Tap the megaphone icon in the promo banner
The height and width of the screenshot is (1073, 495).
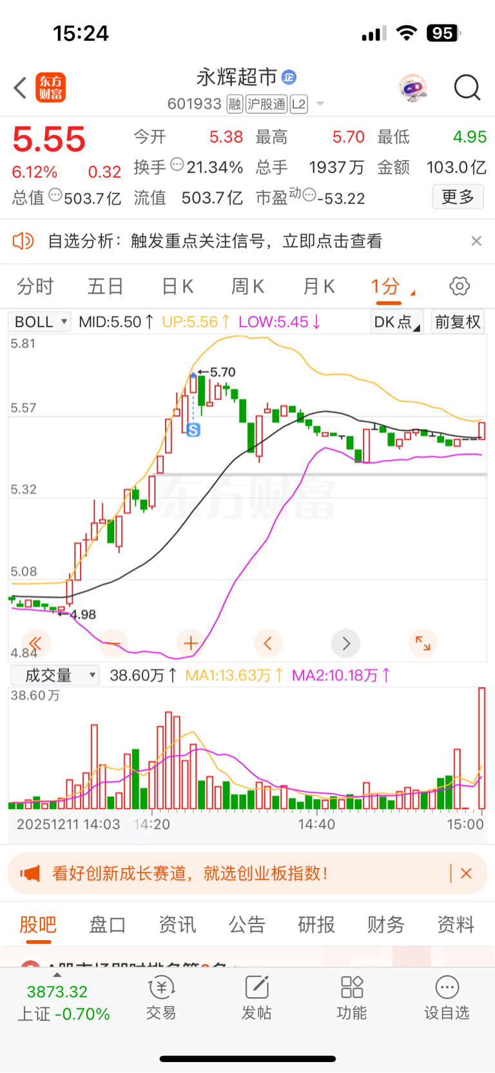[x=30, y=874]
